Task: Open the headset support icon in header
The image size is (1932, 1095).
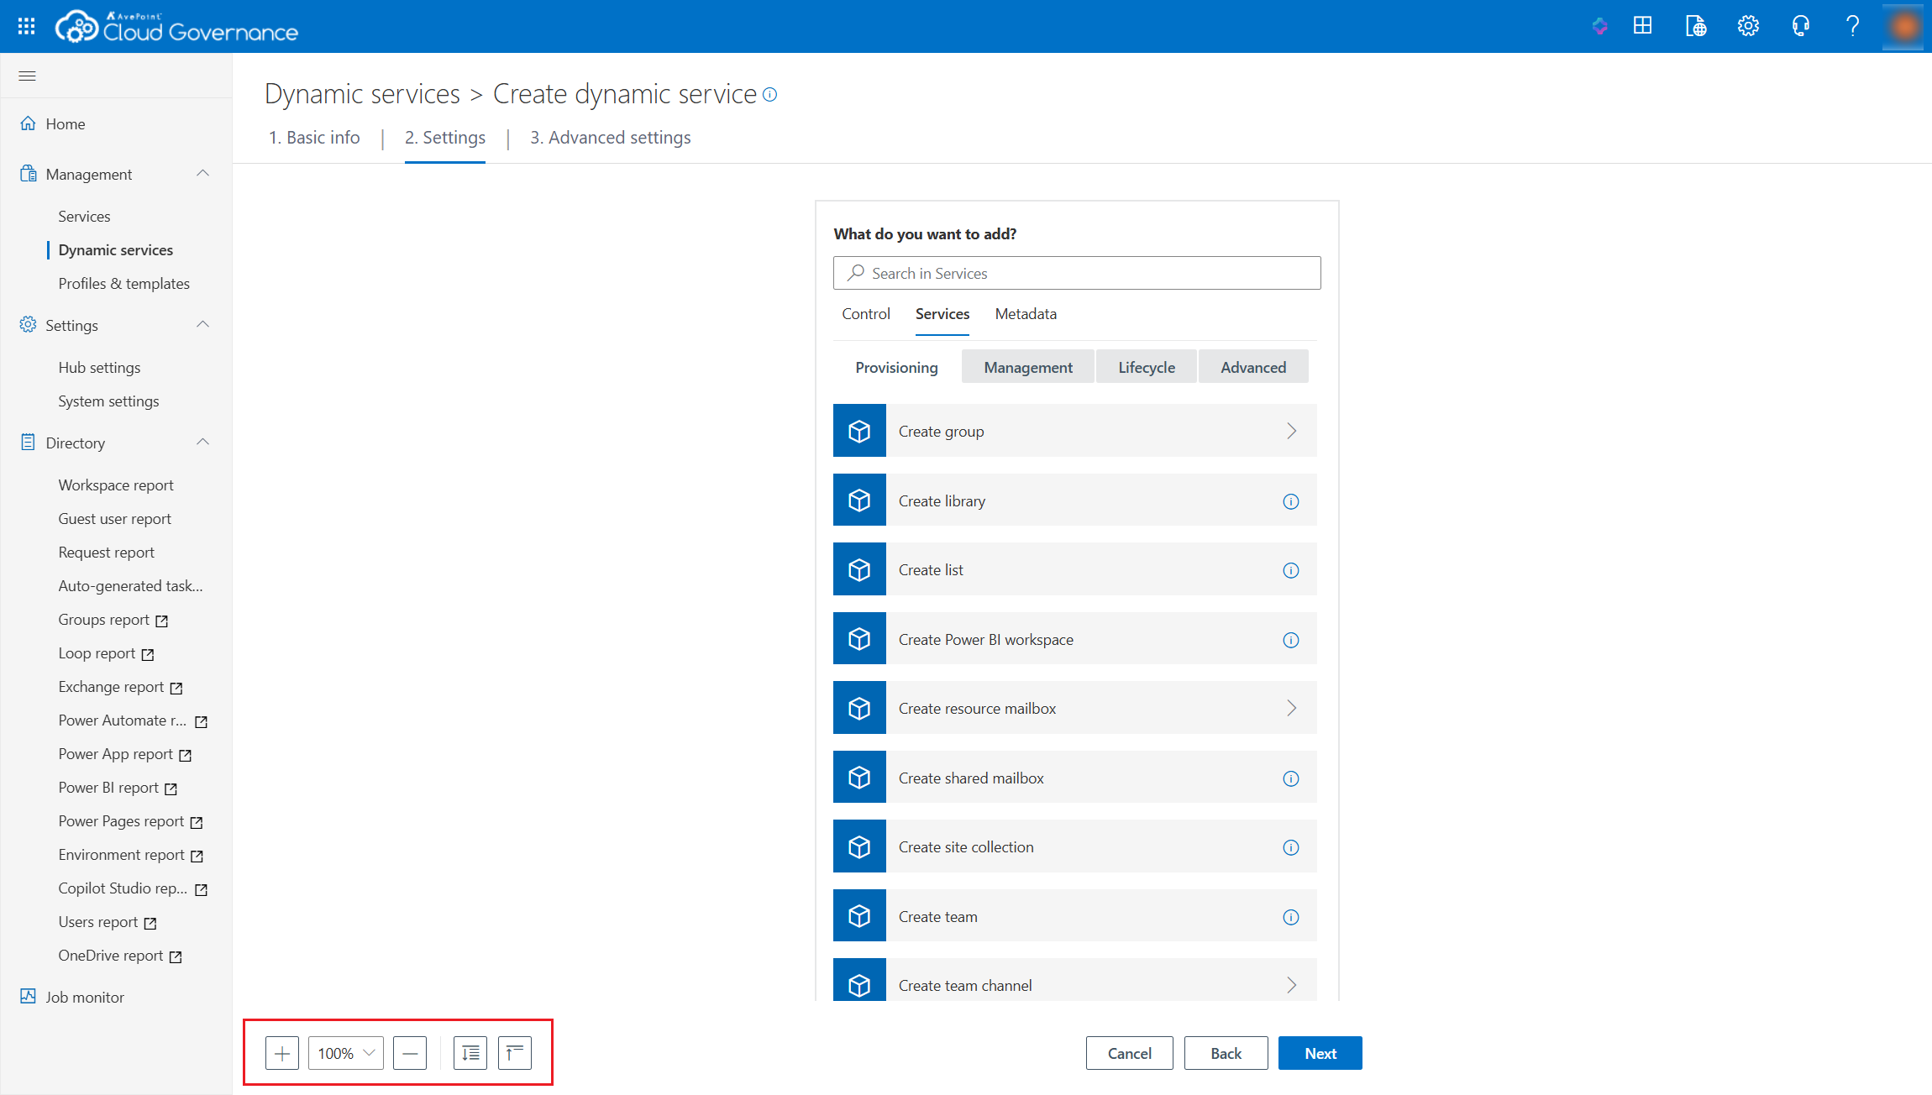Action: 1800,26
